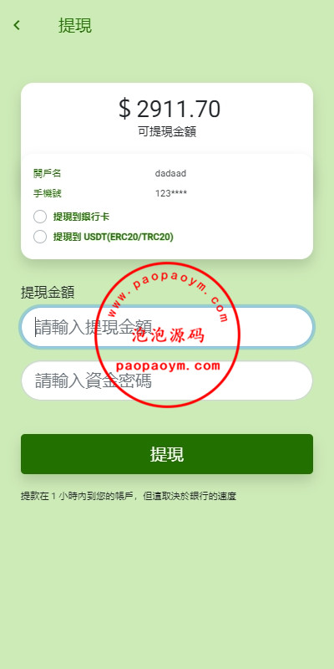
Task: Click the 提現金額 section heading
Action: click(48, 292)
